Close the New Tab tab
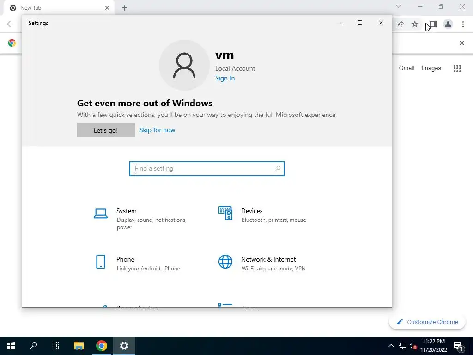Image resolution: width=473 pixels, height=355 pixels. point(107,8)
